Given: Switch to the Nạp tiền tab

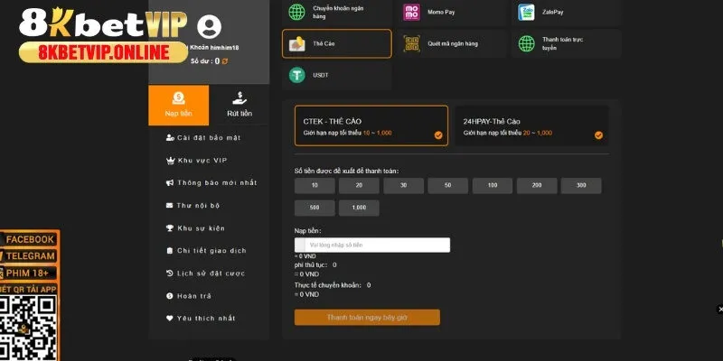Looking at the screenshot, I should (x=178, y=105).
